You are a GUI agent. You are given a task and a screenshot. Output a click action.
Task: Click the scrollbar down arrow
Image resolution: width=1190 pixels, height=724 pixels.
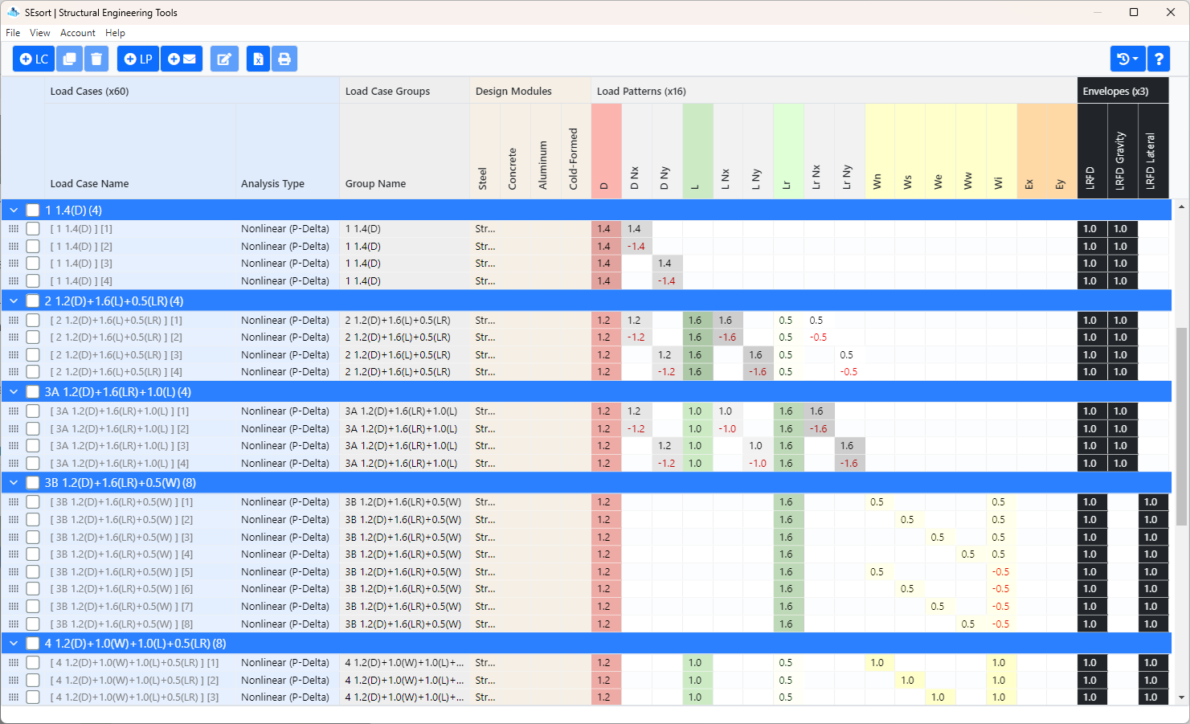tap(1181, 697)
